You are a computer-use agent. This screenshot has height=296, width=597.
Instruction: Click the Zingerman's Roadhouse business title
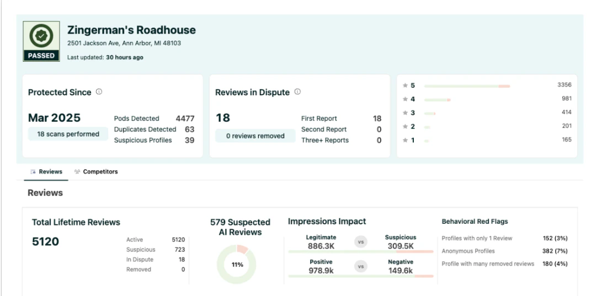131,30
